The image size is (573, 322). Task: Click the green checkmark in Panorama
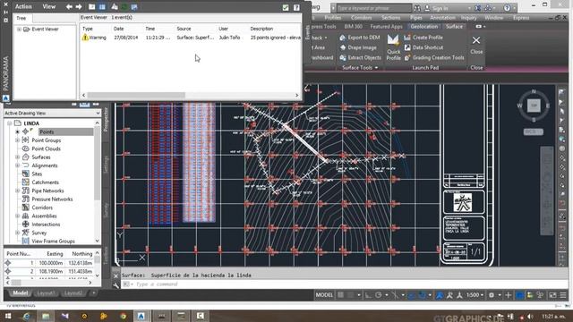pos(286,7)
